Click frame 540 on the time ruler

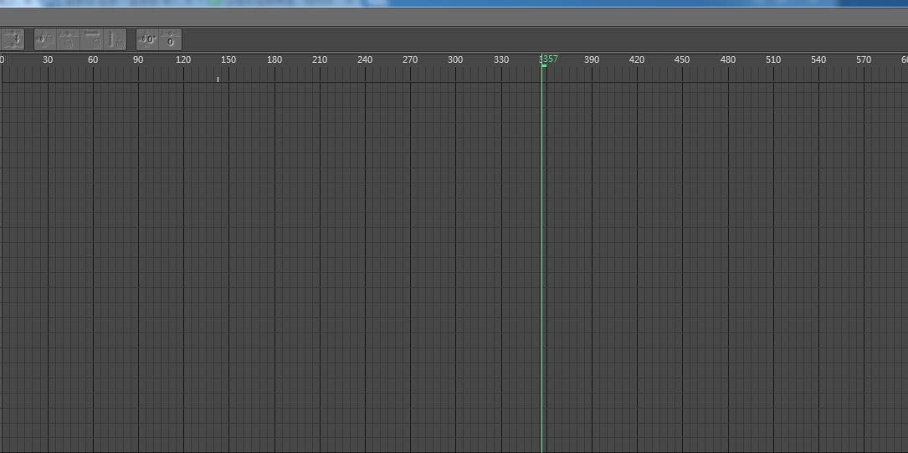818,59
